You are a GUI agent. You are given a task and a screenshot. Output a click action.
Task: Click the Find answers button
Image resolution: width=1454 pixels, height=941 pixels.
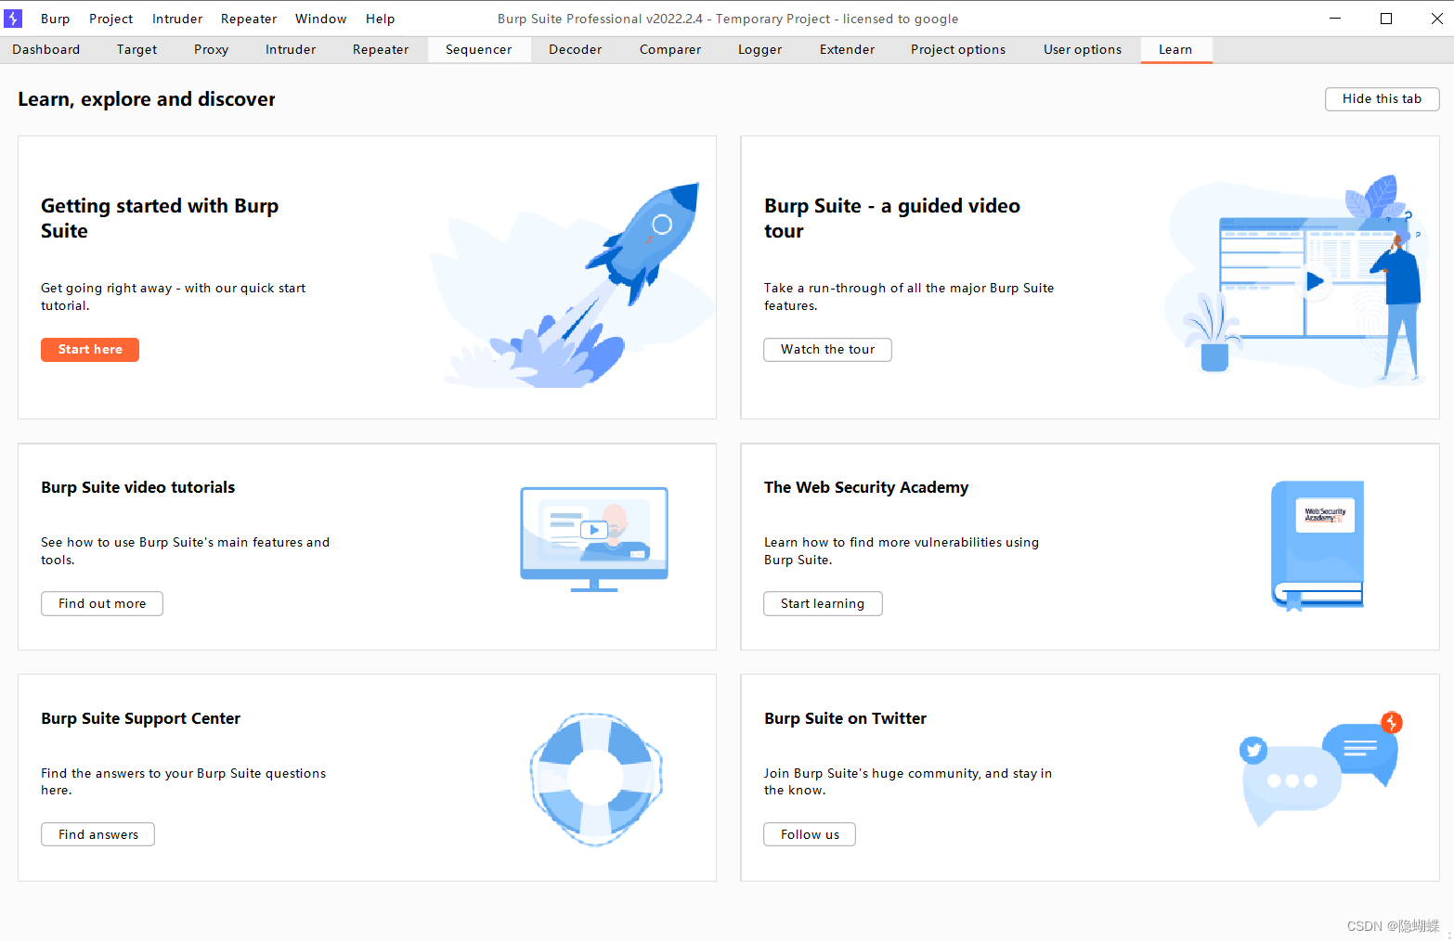tap(98, 834)
